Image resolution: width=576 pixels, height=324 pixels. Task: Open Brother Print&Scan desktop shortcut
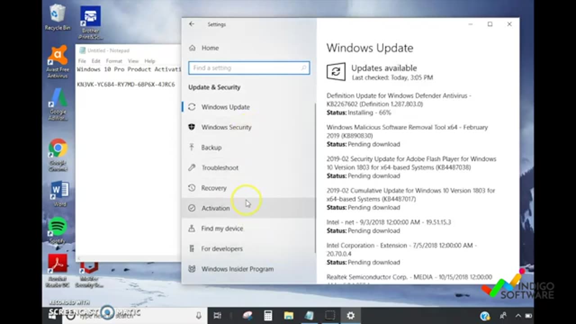point(90,22)
